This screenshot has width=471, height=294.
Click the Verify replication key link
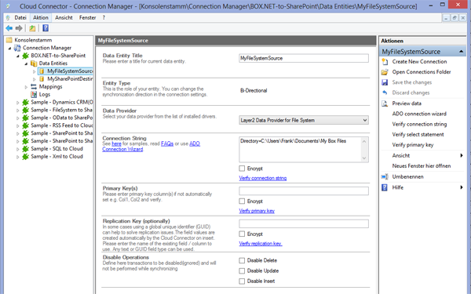point(261,244)
